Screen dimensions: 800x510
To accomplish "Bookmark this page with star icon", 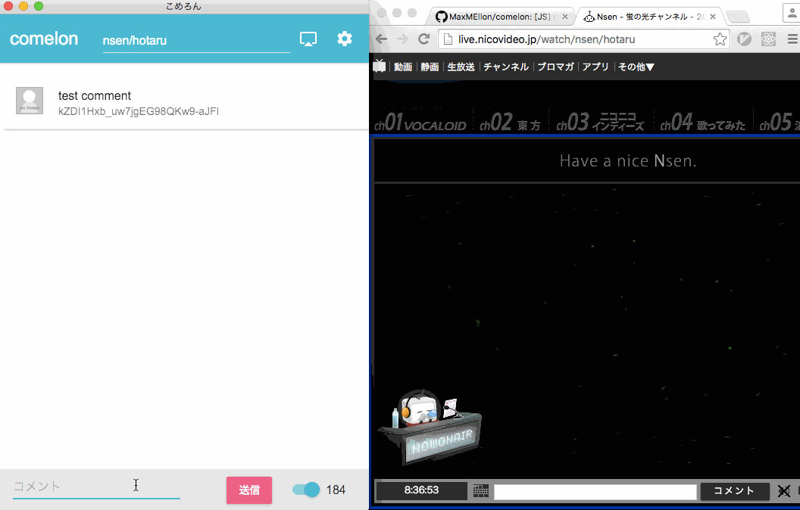I will click(x=720, y=39).
